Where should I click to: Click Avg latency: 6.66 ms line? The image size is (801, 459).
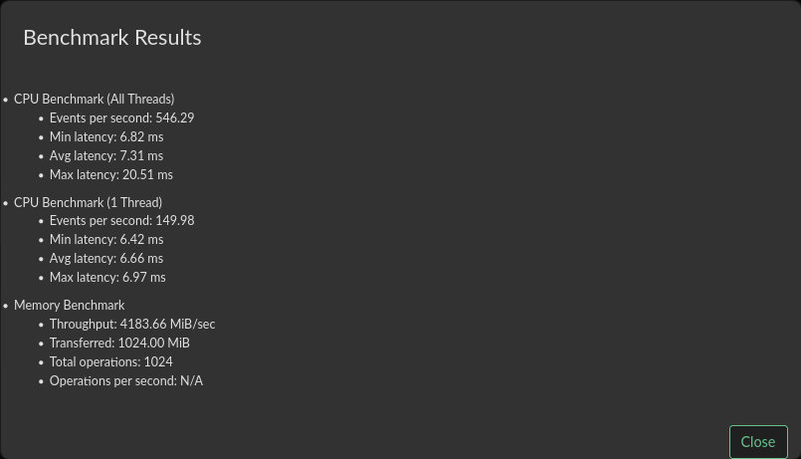point(105,258)
